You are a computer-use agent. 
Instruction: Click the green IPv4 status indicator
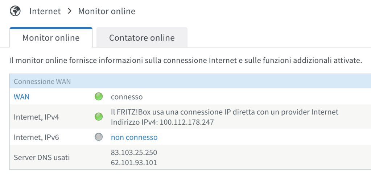point(99,117)
